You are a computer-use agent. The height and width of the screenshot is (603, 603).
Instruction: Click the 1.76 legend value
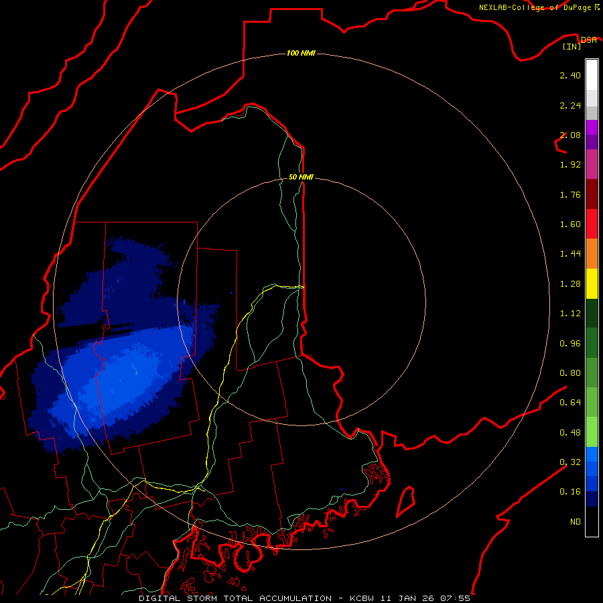tap(570, 194)
